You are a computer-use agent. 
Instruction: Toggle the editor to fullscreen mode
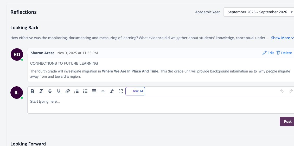point(121,91)
